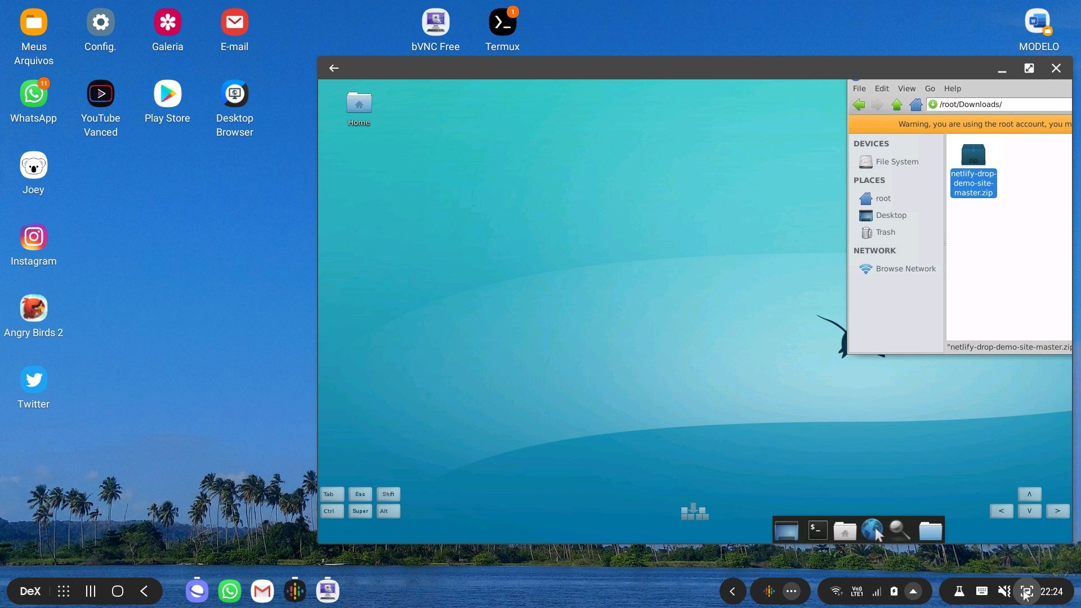Click the DeX button on taskbar
The height and width of the screenshot is (608, 1081).
[x=30, y=591]
